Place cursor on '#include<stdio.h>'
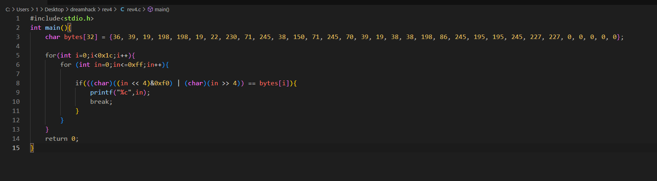This screenshot has height=181, width=657. 62,19
